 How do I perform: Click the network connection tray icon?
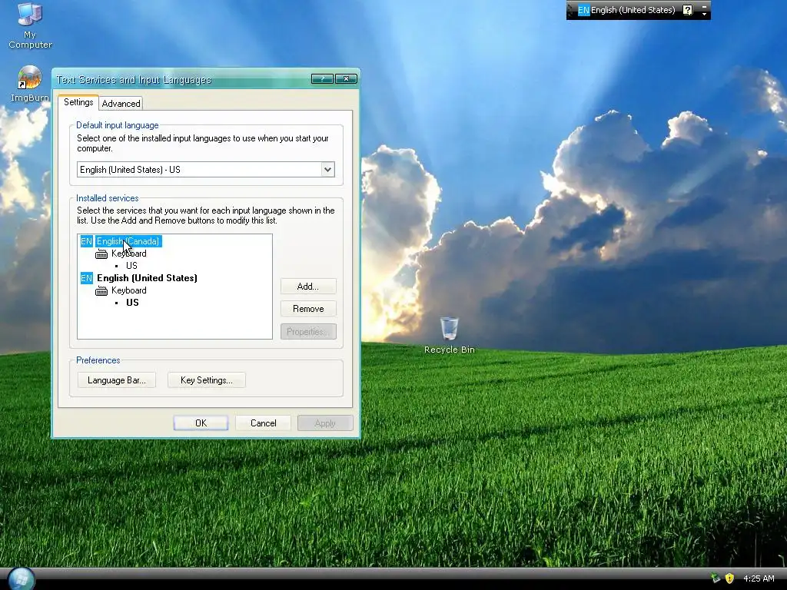coord(716,578)
